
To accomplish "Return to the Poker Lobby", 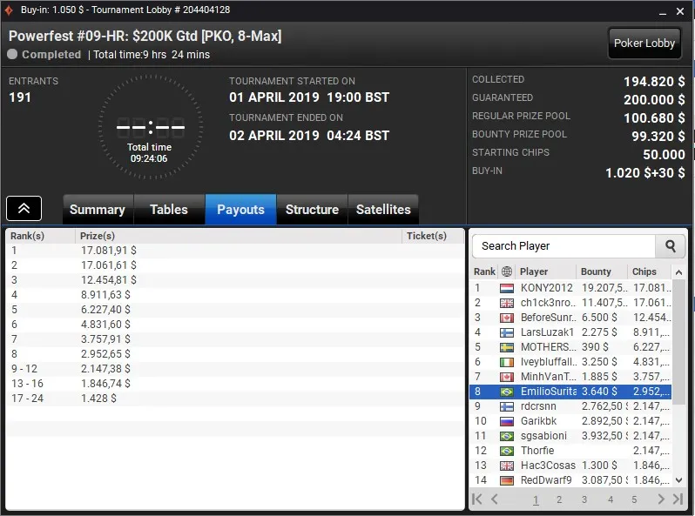I will (644, 44).
